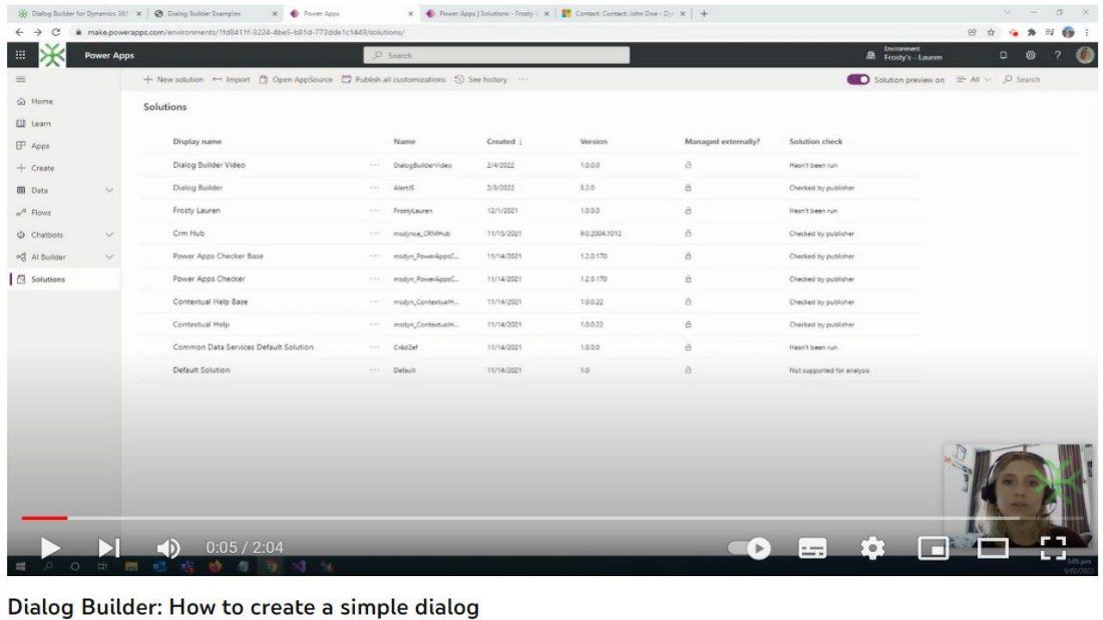The height and width of the screenshot is (620, 1103).
Task: Open the app launcher waffle icon
Action: tap(21, 55)
